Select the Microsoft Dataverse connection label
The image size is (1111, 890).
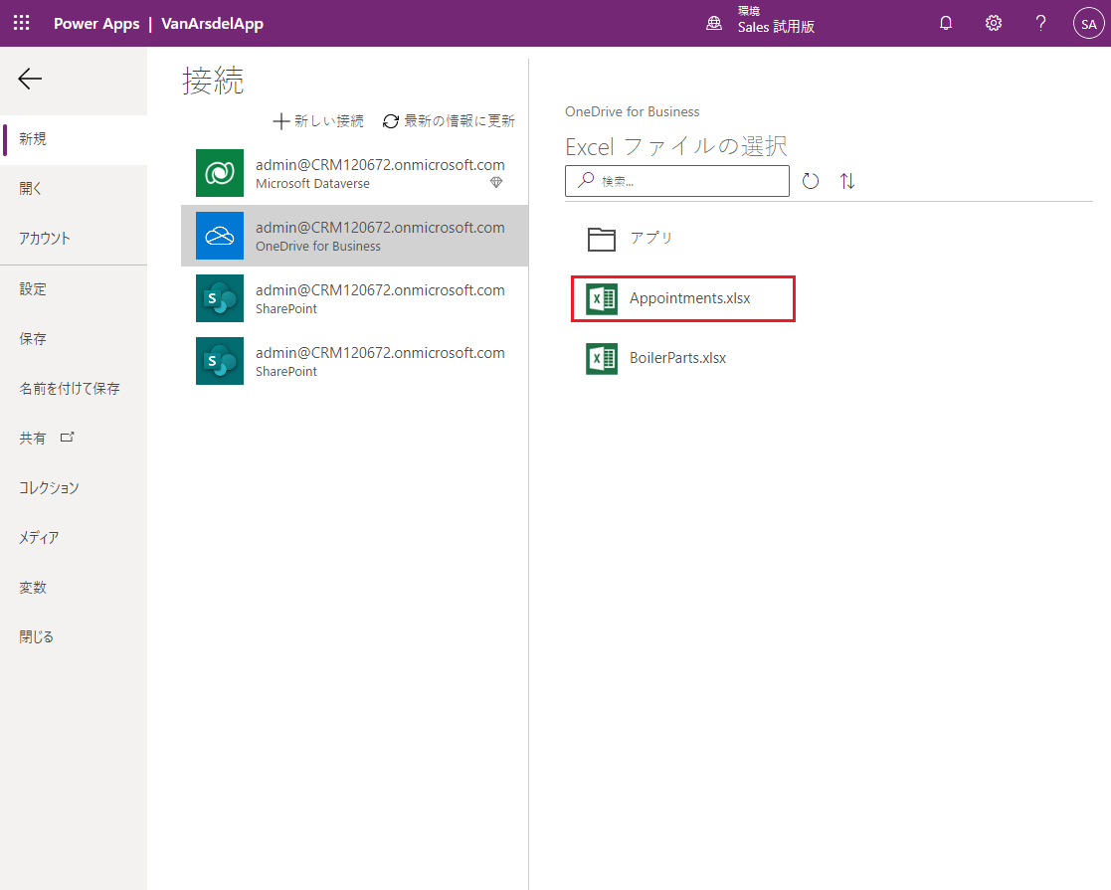click(312, 184)
